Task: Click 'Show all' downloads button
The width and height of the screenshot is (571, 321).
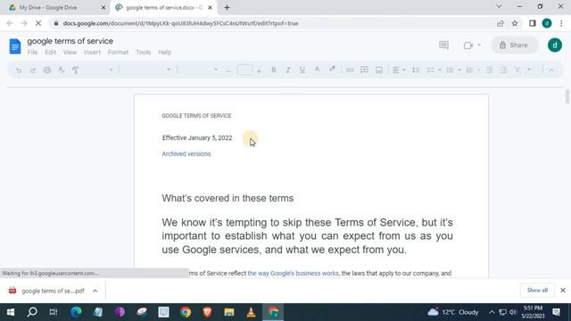Action: (x=537, y=290)
